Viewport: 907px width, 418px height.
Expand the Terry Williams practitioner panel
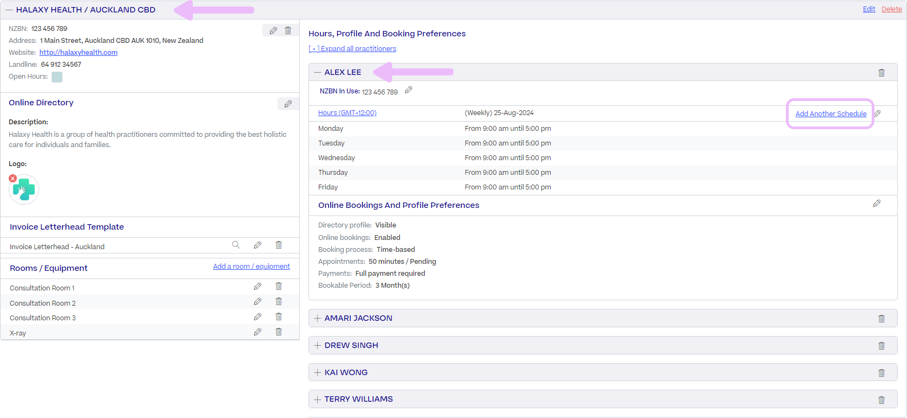click(x=318, y=399)
